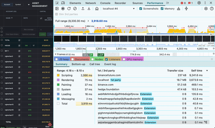Open the DevTools three-dot customize menu
This screenshot has height=128, width=215.
[205, 3]
